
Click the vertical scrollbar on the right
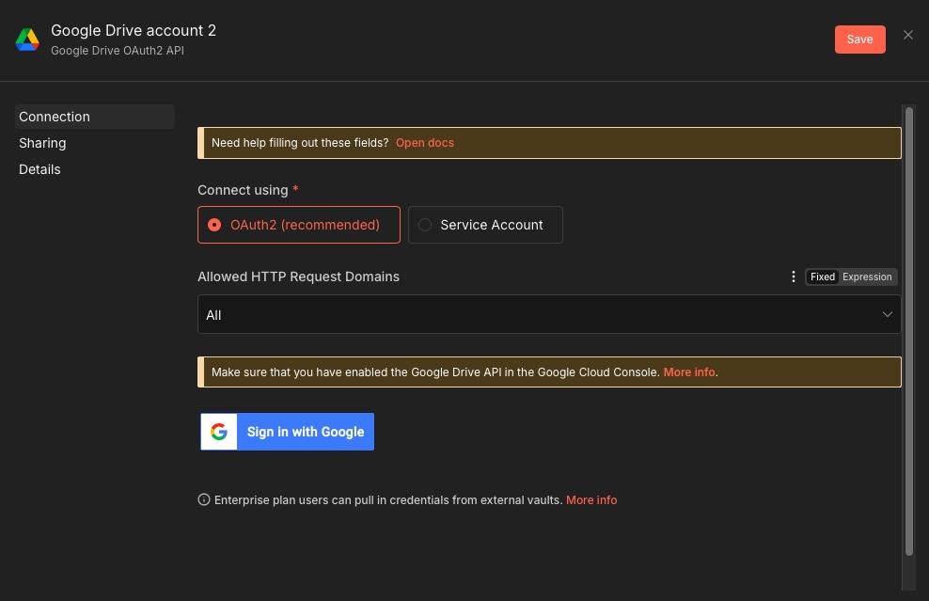click(x=908, y=329)
